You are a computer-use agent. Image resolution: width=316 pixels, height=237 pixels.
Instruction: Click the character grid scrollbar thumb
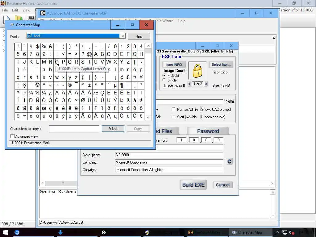148,51
